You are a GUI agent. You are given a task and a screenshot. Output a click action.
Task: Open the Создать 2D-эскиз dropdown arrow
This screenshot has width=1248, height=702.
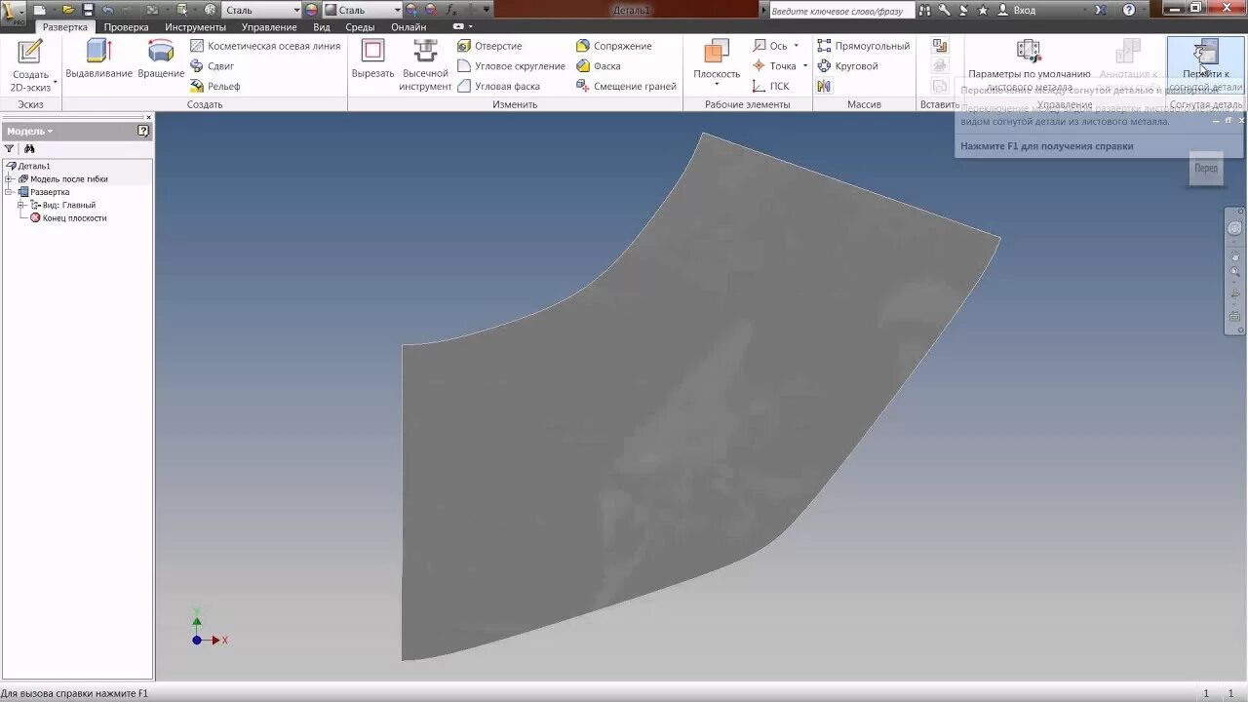point(55,81)
